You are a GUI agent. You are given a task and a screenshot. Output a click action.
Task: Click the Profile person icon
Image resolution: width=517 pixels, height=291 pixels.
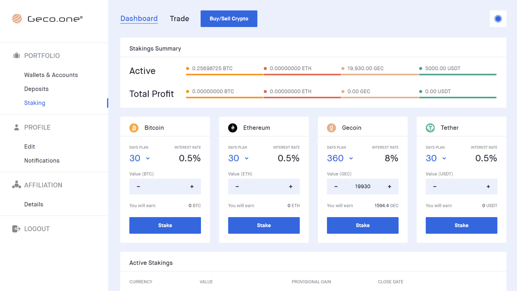coord(16,127)
